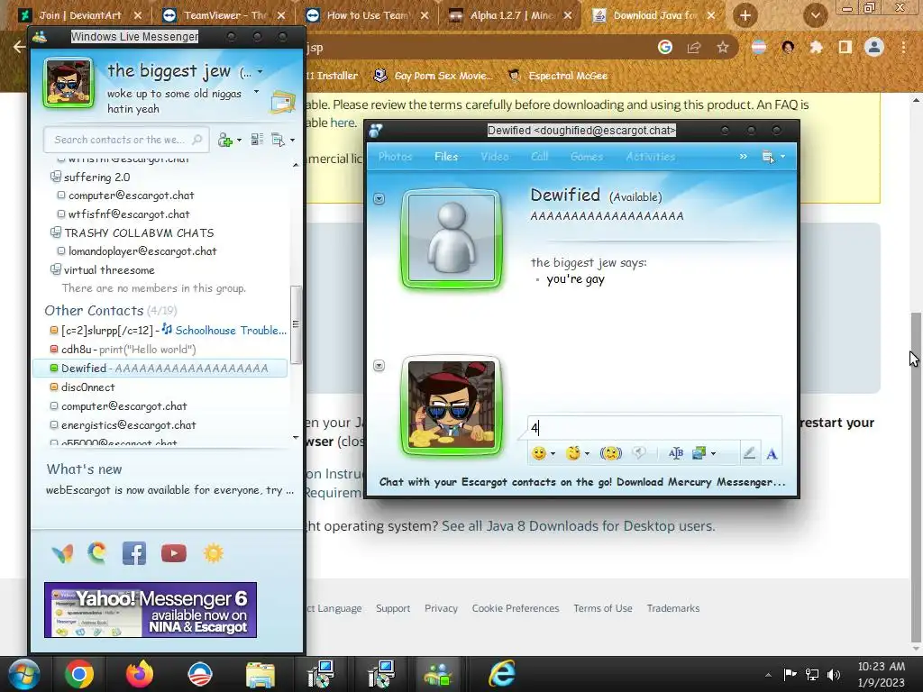Click the voice clip icon in chat
Screen dimensions: 923x692
point(639,452)
